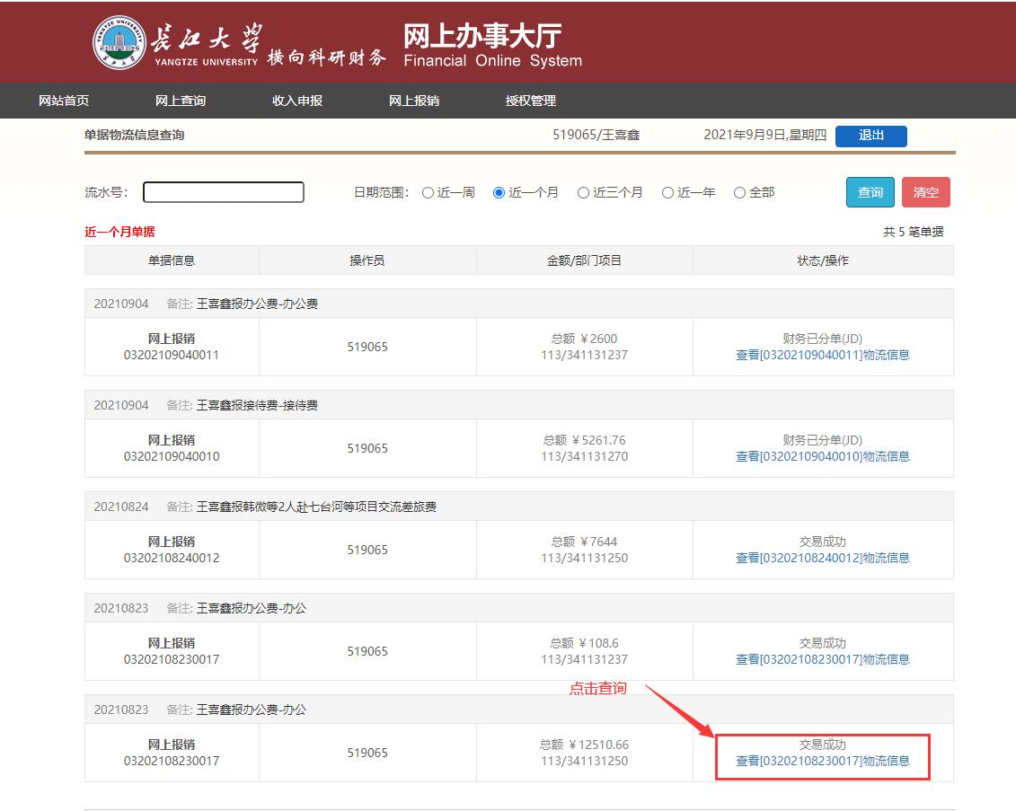
Task: Choose 全部 date range option
Action: (739, 192)
